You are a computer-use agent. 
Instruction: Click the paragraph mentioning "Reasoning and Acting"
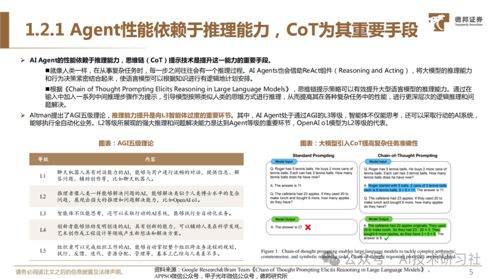tap(258, 75)
